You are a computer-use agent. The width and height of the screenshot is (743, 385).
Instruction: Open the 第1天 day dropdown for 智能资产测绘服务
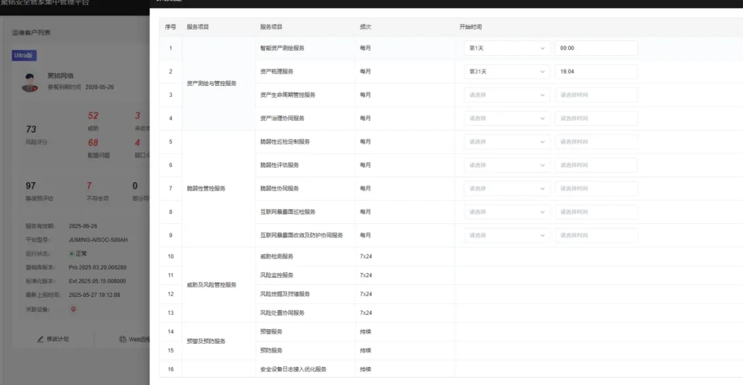507,48
